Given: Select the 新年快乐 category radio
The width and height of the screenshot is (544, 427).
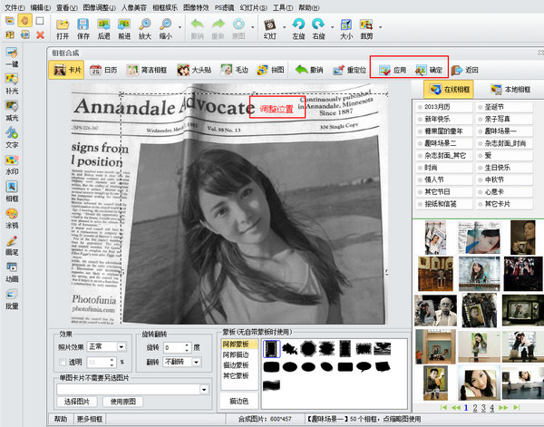Looking at the screenshot, I should [421, 120].
